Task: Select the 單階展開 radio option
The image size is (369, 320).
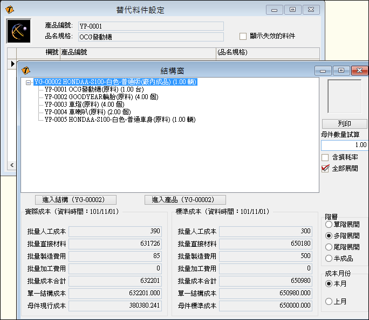Action: (329, 224)
